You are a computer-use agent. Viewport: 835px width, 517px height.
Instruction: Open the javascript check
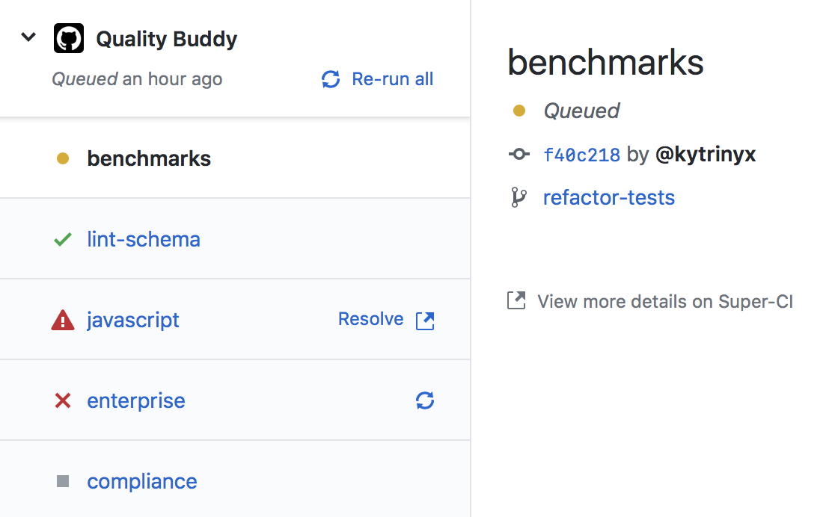[x=133, y=321]
